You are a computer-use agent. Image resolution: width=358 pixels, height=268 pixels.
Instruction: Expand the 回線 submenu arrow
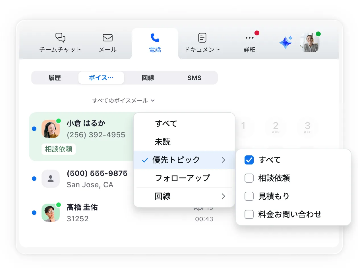[224, 196]
